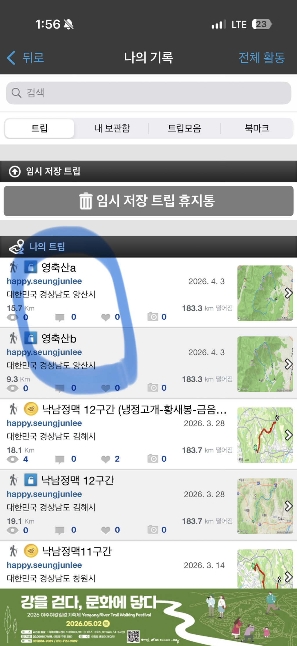Switch to the 북마크 tab
297x646 pixels.
pos(257,128)
